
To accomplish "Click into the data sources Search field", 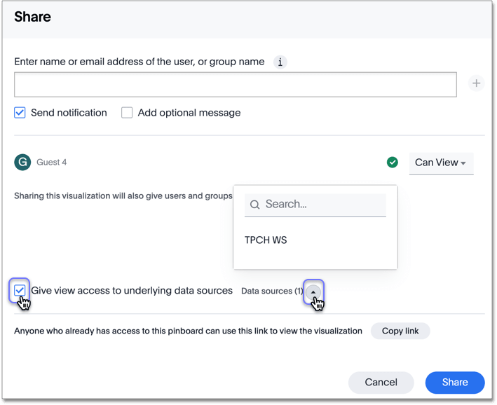I will tap(322, 205).
